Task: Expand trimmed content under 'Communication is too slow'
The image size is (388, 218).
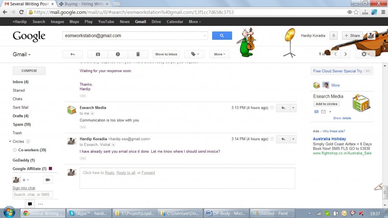Action: point(83,127)
